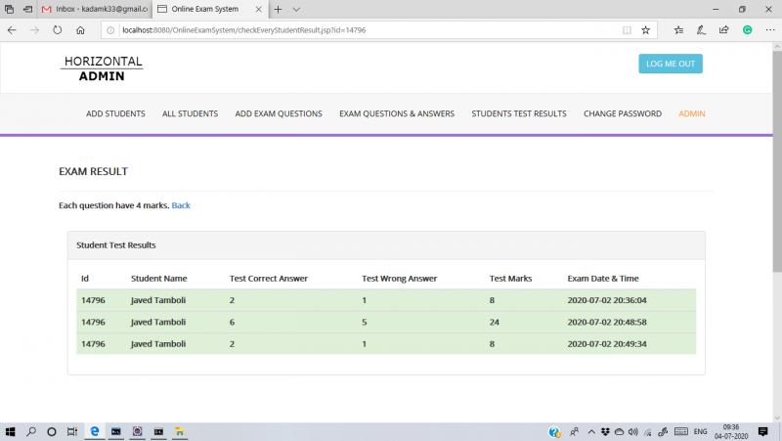This screenshot has height=441, width=782.
Task: Open ALL STUDENTS menu item
Action: click(190, 113)
